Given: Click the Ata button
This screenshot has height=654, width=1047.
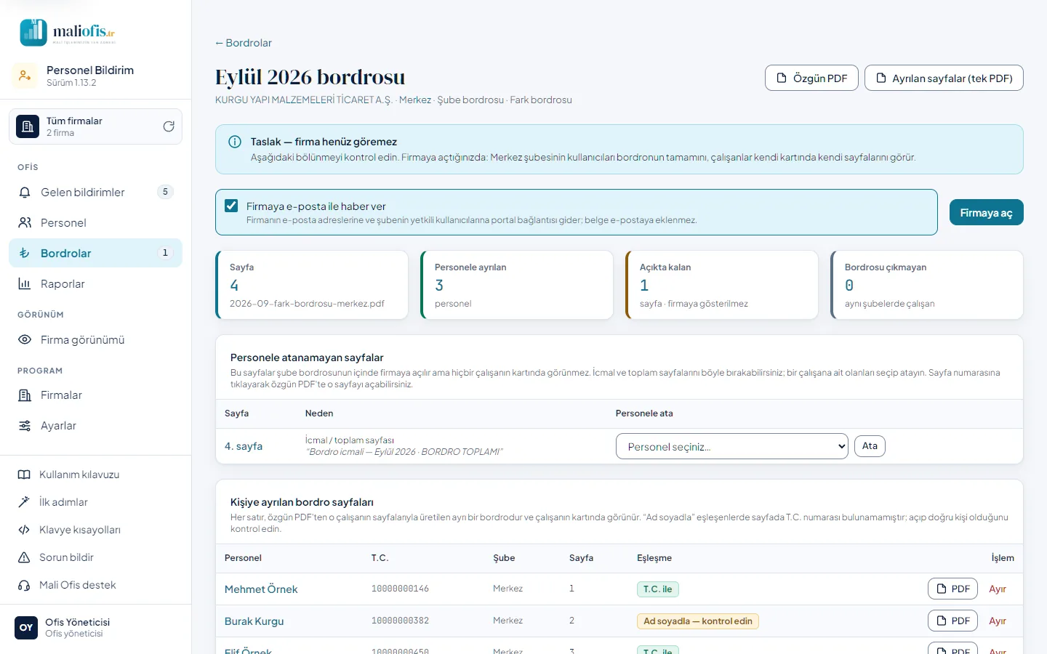Looking at the screenshot, I should (870, 446).
